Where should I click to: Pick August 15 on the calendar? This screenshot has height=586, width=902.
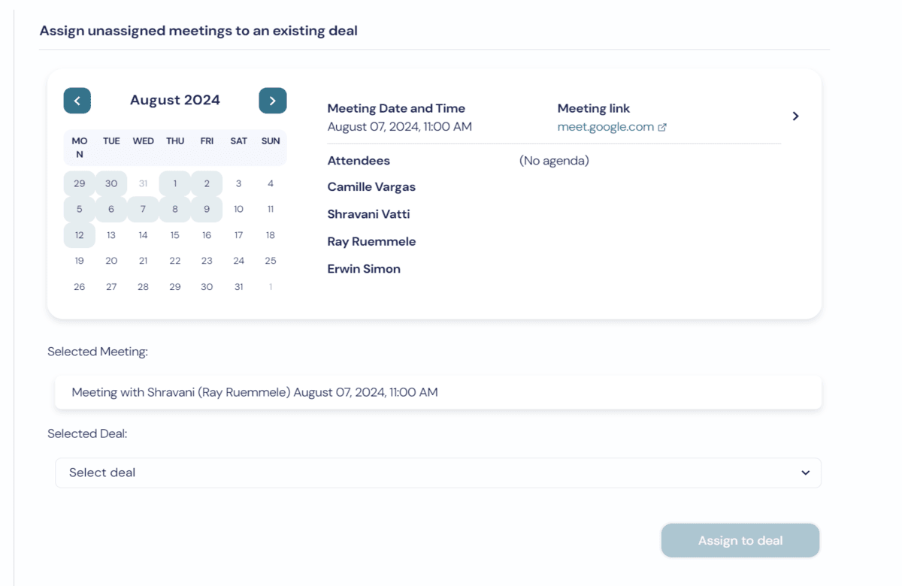tap(175, 235)
